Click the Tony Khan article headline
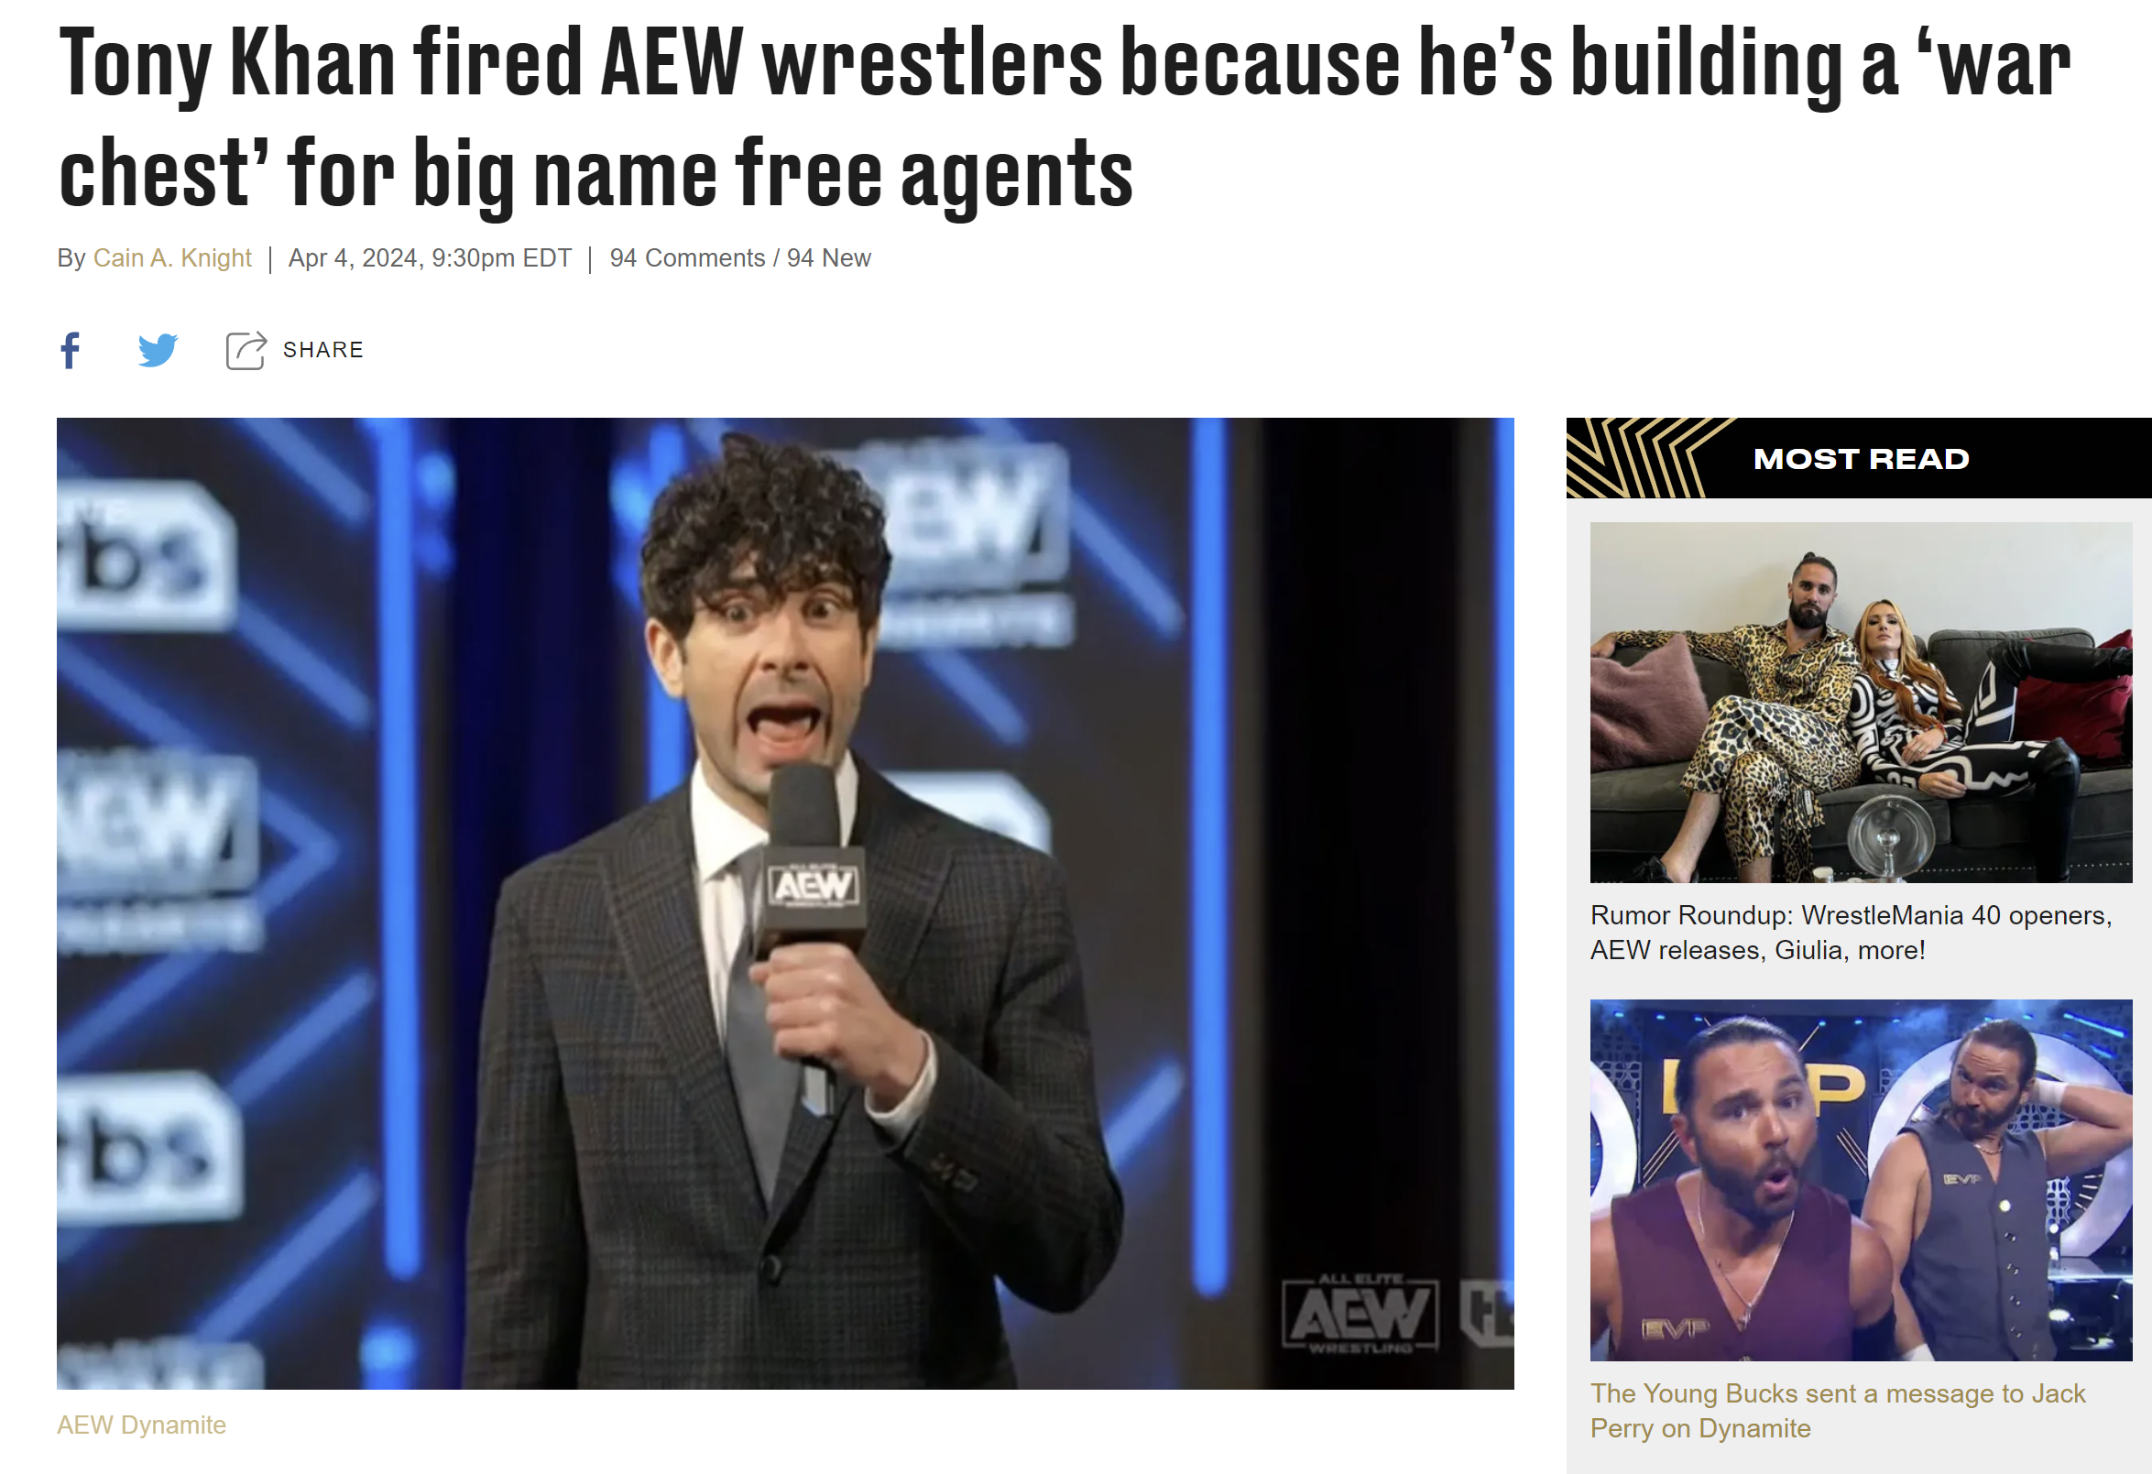Screen dimensions: 2152x1474 tap(1065, 115)
